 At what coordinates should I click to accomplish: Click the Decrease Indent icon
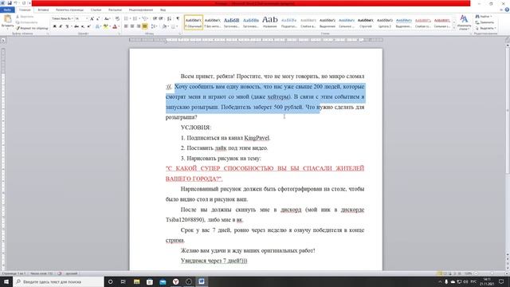point(155,19)
